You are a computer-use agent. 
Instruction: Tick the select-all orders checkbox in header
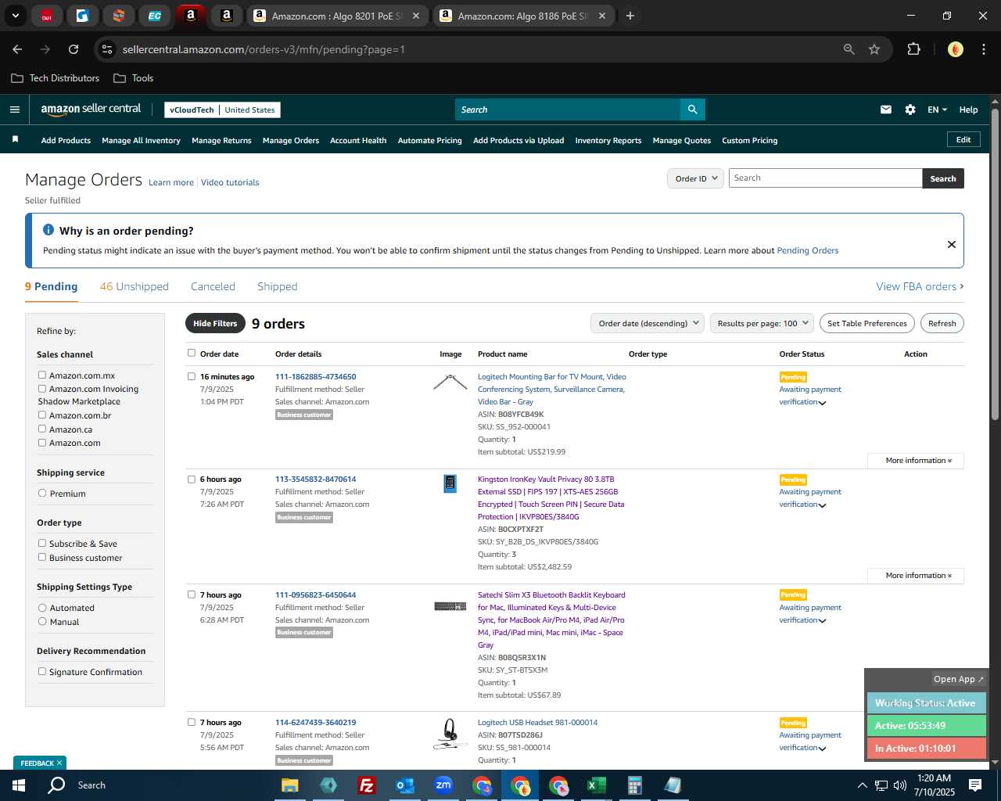pos(192,353)
